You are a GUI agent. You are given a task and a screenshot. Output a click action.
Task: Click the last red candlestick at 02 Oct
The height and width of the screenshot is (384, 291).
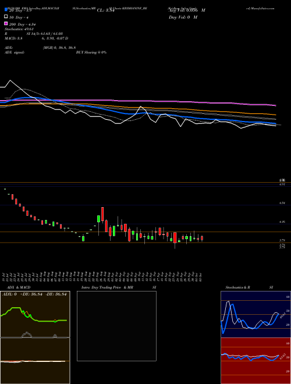point(202,239)
